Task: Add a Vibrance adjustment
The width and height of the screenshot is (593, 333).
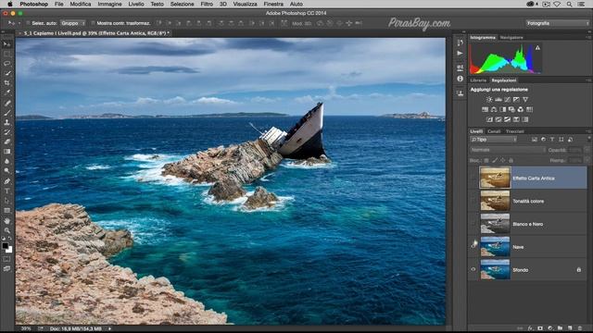Action: click(525, 100)
